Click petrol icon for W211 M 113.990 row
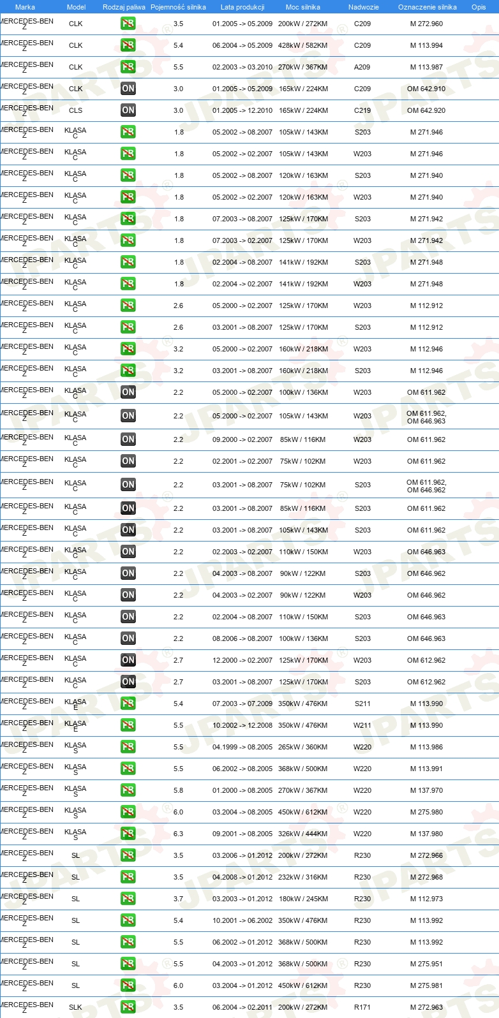The width and height of the screenshot is (499, 1018). [x=128, y=725]
